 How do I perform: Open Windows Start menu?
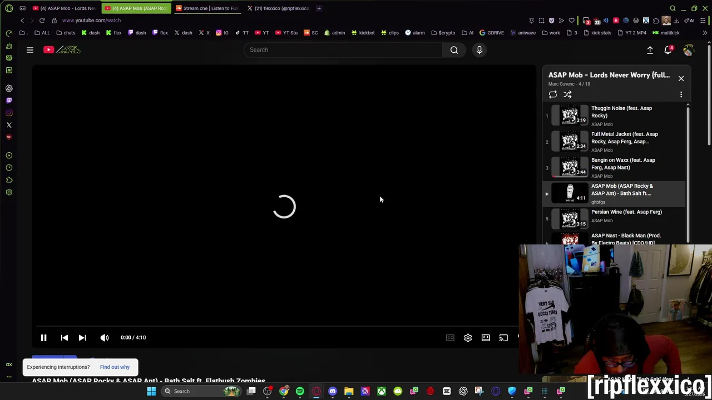[x=151, y=391]
